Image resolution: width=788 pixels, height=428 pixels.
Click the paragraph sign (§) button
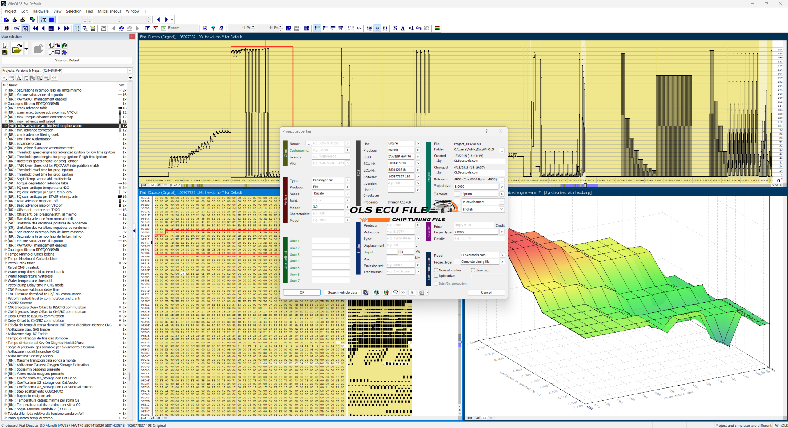[412, 292]
